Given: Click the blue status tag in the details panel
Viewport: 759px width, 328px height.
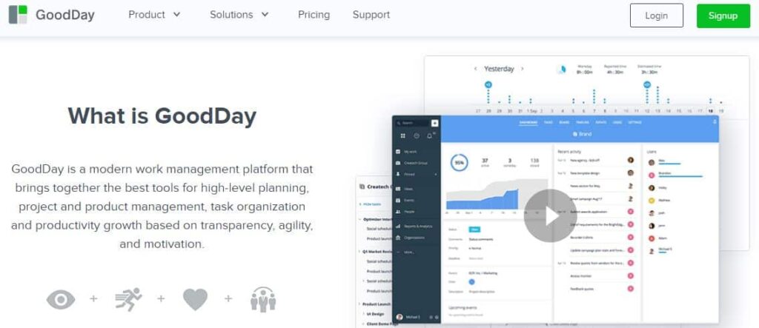Looking at the screenshot, I should pos(474,230).
